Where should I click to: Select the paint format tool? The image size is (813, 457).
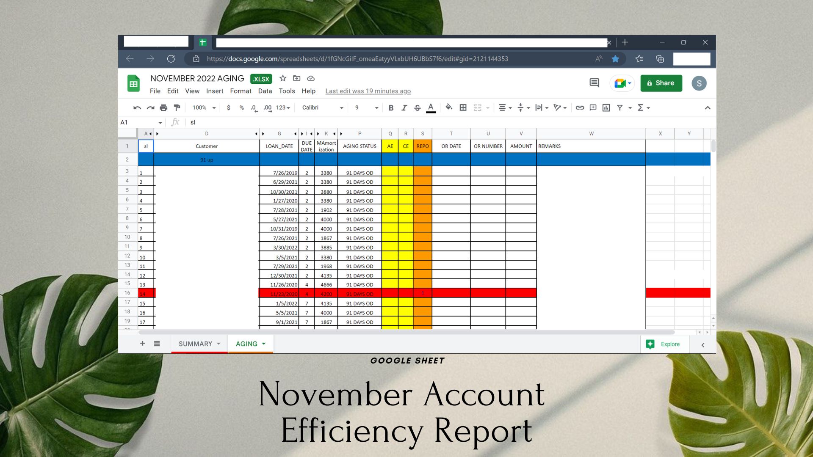[177, 108]
